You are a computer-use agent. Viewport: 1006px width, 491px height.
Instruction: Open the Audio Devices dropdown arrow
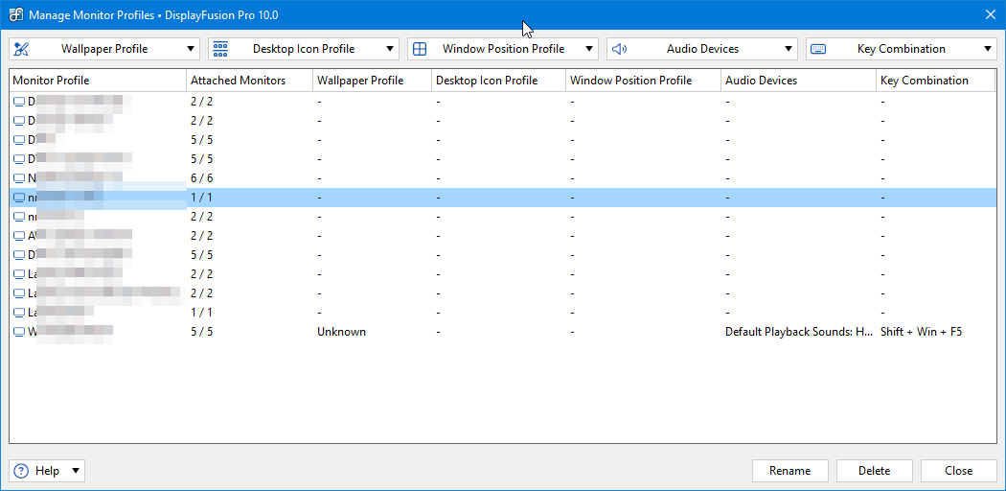click(x=789, y=49)
